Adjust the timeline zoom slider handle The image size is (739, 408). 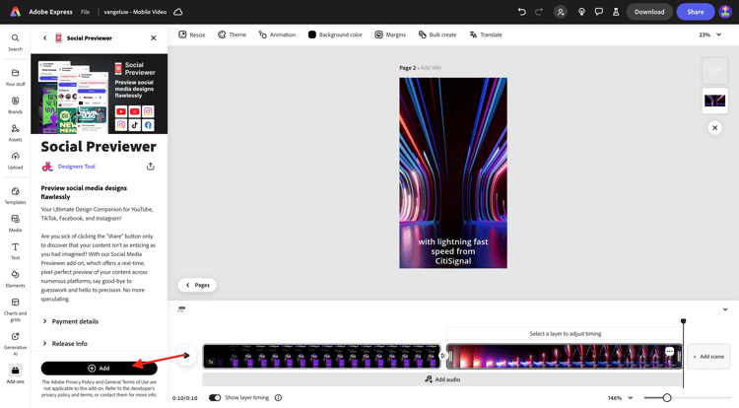pos(667,398)
